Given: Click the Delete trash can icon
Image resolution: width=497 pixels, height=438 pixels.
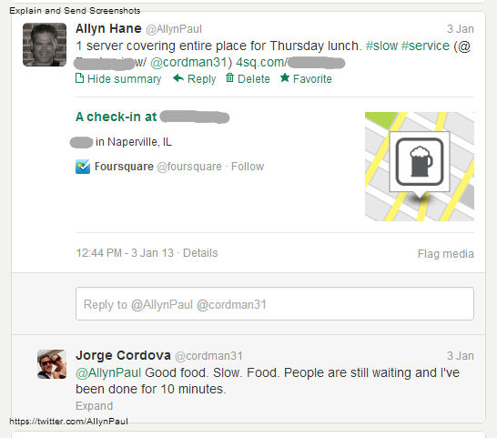Looking at the screenshot, I should pyautogui.click(x=229, y=77).
